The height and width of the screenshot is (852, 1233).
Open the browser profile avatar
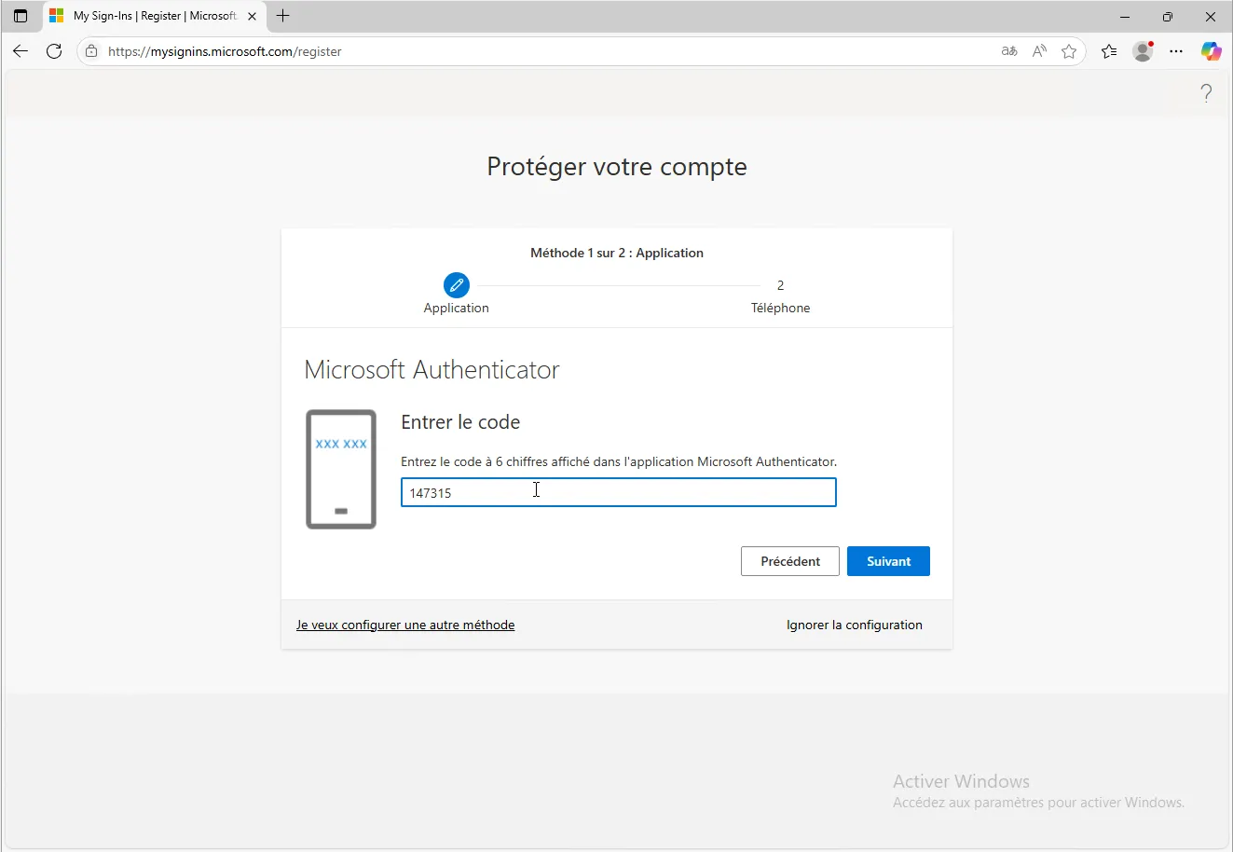[1143, 51]
